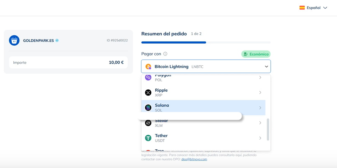This screenshot has width=337, height=168.
Task: Click the Spanish flag icon
Action: click(x=302, y=8)
